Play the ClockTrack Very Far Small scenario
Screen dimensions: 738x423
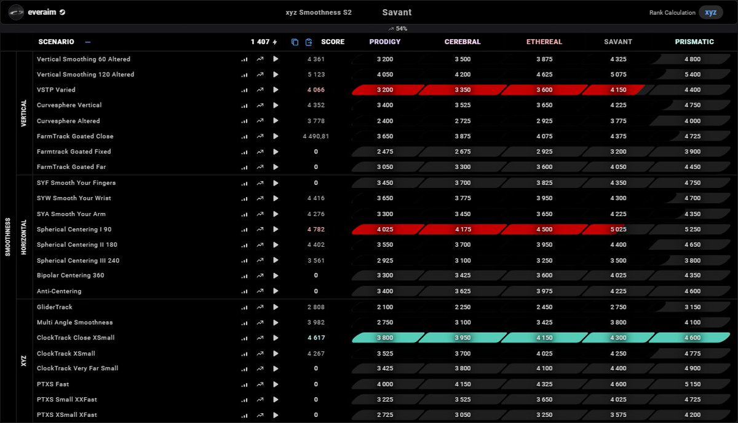click(276, 368)
